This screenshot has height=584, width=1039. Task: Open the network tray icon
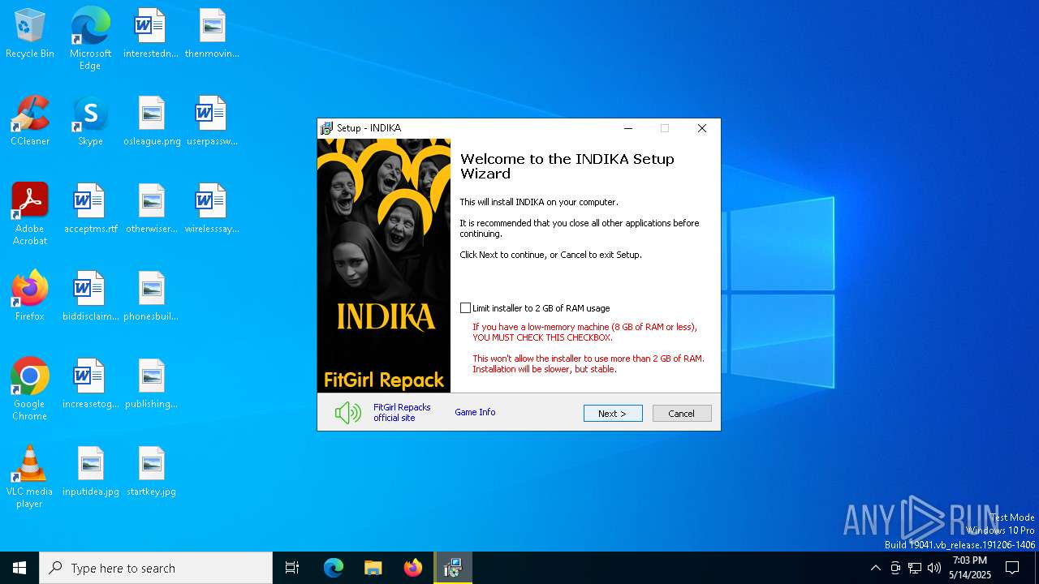pyautogui.click(x=915, y=568)
